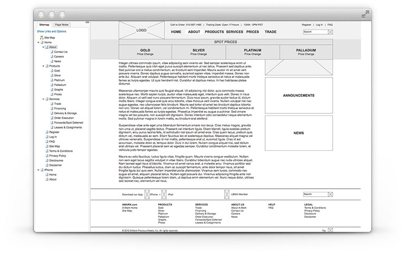Open Leases & Cosignments in sitemap
Screen dimensions: 405x253
pos(68,128)
